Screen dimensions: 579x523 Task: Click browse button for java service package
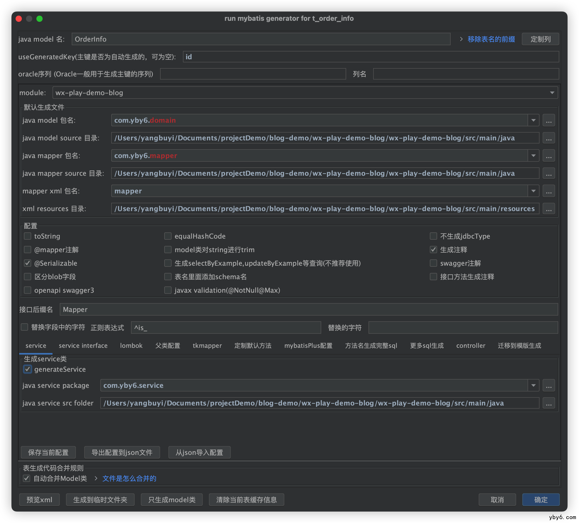tap(548, 385)
